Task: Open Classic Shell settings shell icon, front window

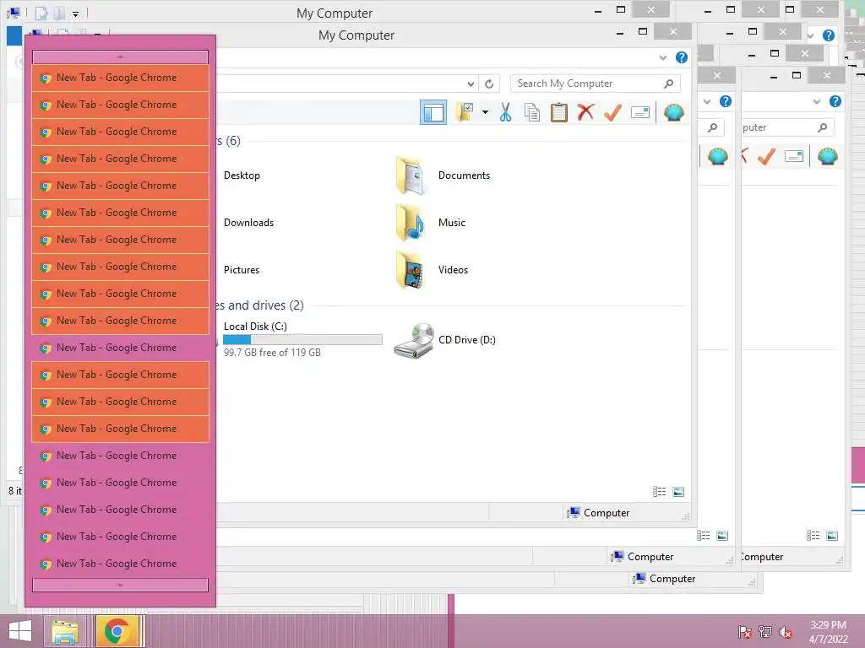Action: [673, 112]
